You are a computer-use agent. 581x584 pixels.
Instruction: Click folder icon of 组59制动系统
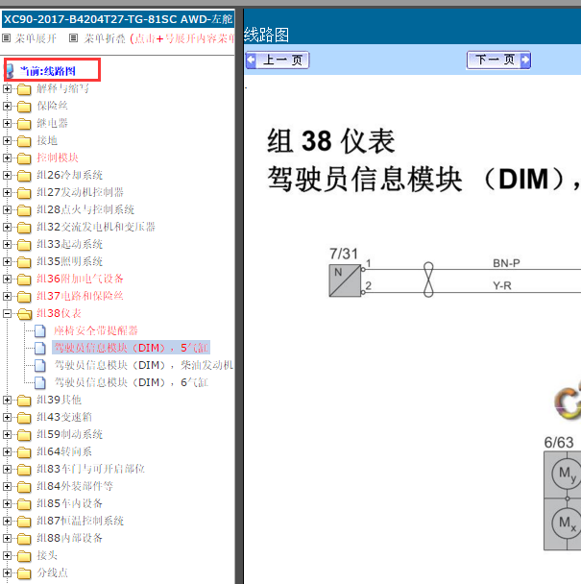[24, 435]
